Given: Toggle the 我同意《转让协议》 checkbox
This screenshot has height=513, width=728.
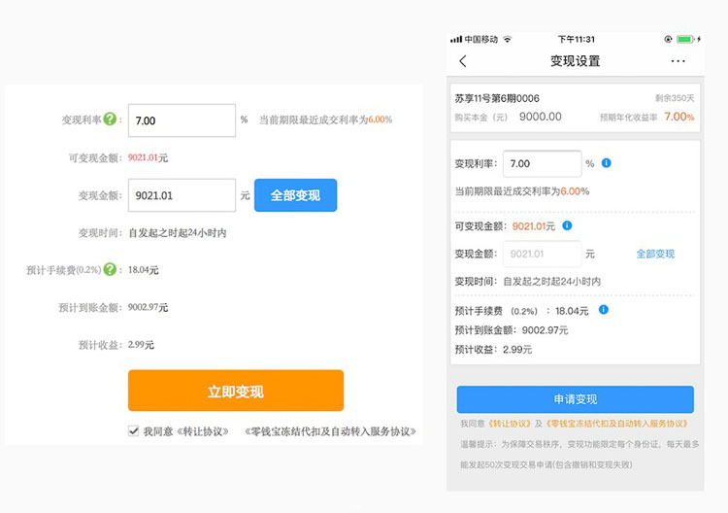Looking at the screenshot, I should [x=134, y=431].
